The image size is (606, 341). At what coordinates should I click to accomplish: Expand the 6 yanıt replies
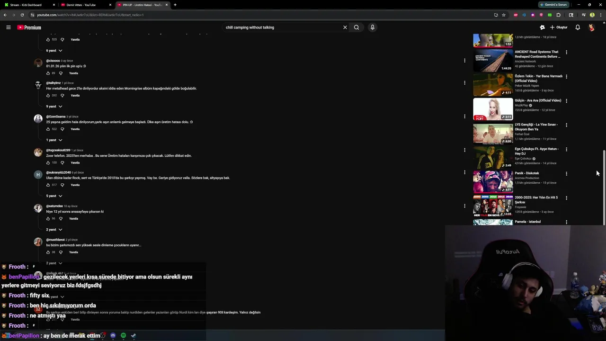(x=54, y=51)
